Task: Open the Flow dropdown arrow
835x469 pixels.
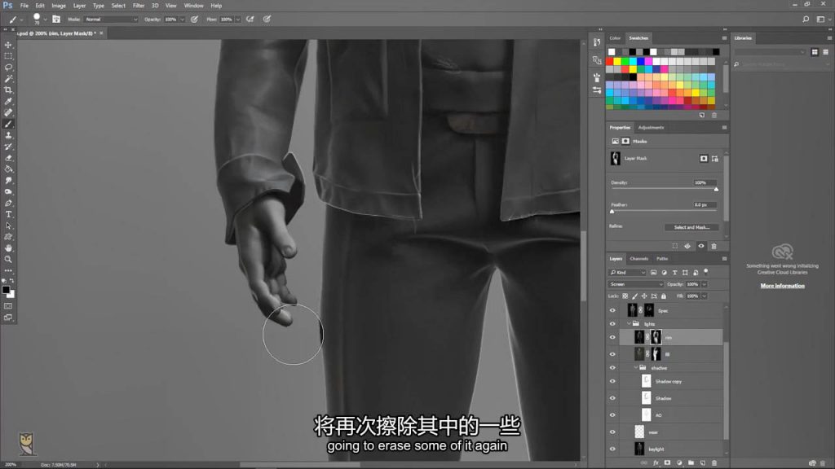Action: point(237,20)
